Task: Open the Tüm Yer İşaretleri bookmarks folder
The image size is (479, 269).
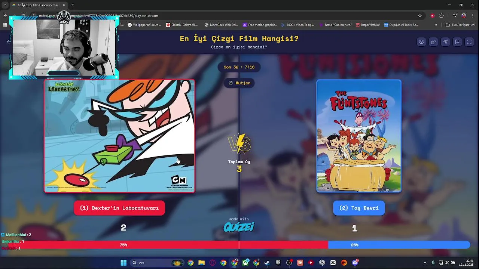Action: [x=460, y=25]
